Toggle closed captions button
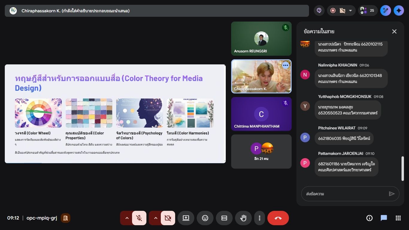The image size is (409, 230). (x=224, y=218)
